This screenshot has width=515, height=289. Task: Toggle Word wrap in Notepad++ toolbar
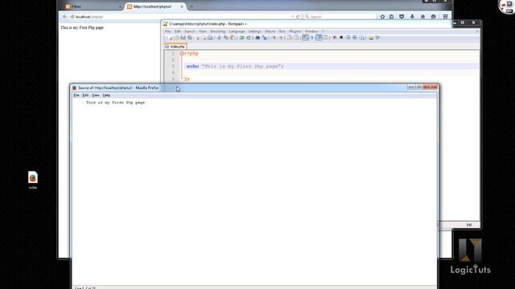pyautogui.click(x=306, y=38)
